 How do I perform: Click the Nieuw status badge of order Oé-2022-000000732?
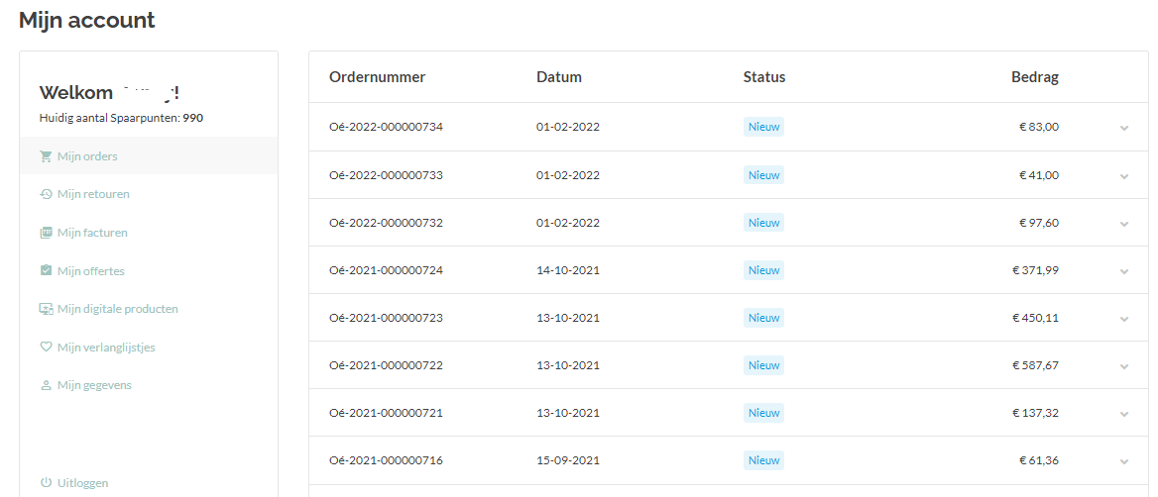click(763, 223)
